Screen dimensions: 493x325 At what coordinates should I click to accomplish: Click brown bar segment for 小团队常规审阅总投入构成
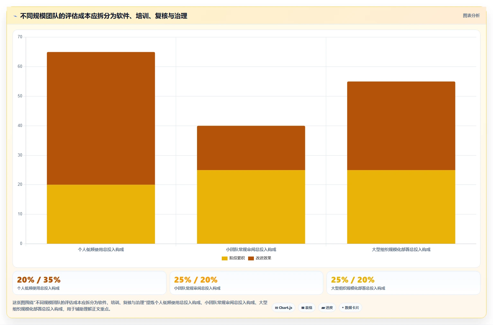tap(251, 148)
